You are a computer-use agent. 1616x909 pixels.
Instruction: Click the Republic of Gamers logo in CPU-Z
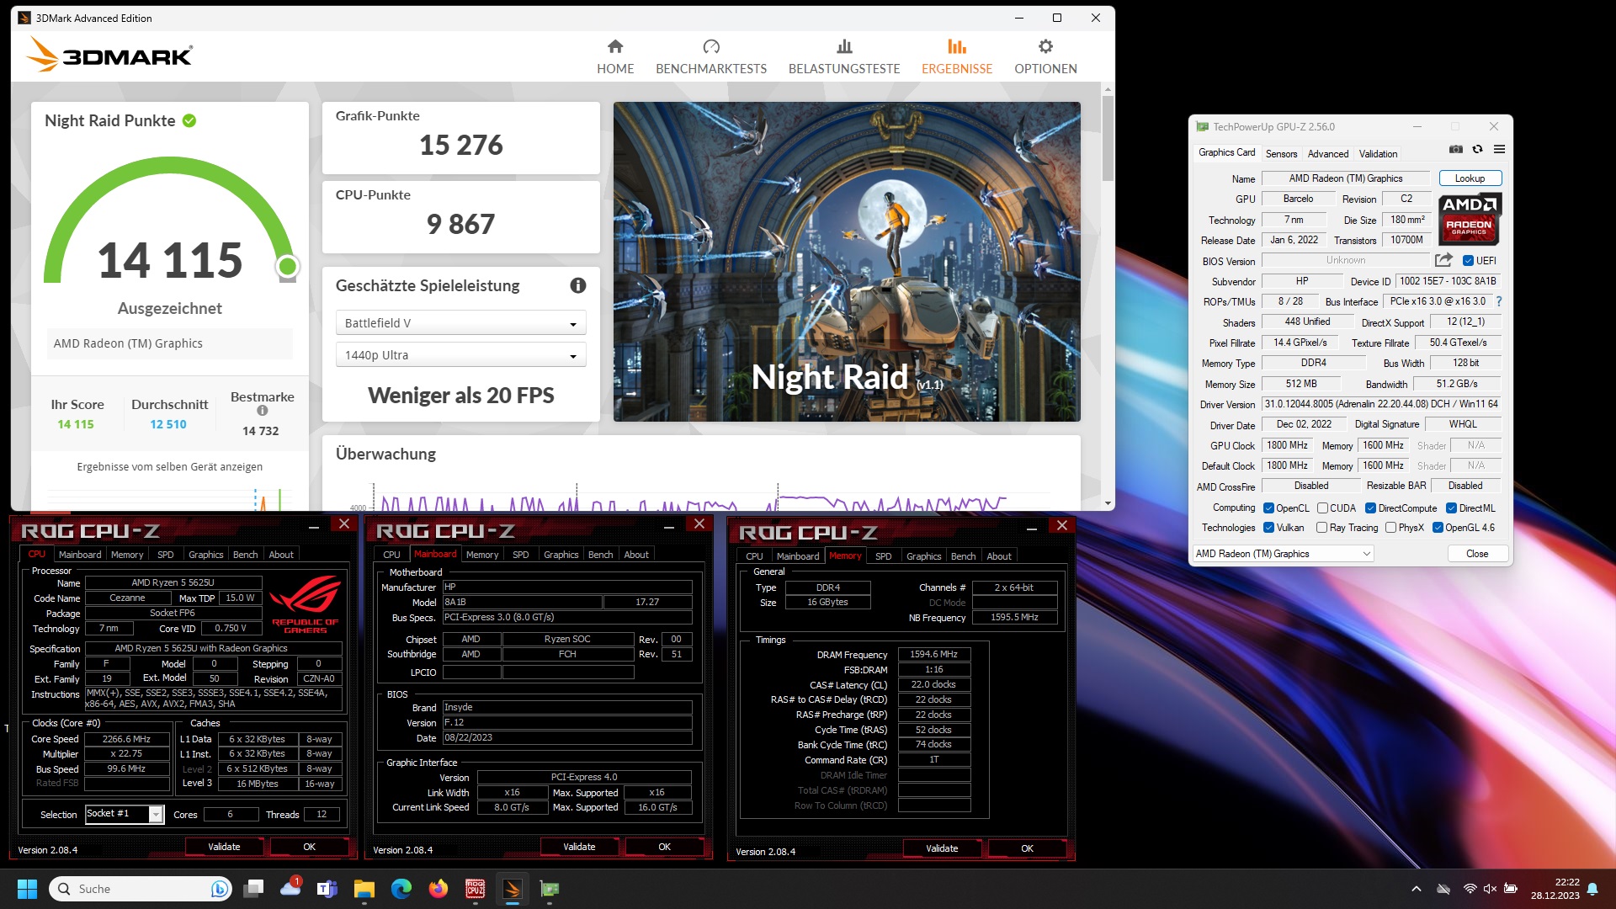tap(305, 604)
